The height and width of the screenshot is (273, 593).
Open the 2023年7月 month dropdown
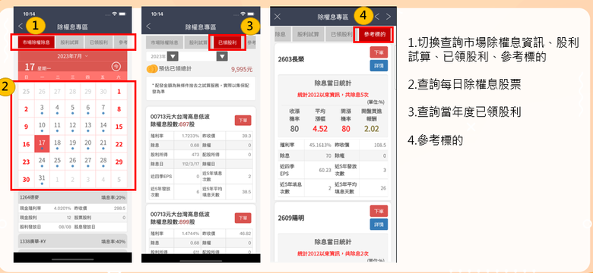(x=73, y=56)
